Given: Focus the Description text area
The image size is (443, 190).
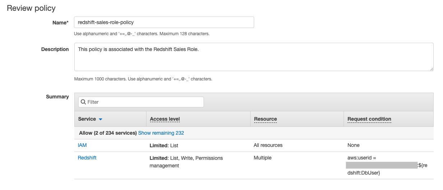Looking at the screenshot, I should 253,57.
